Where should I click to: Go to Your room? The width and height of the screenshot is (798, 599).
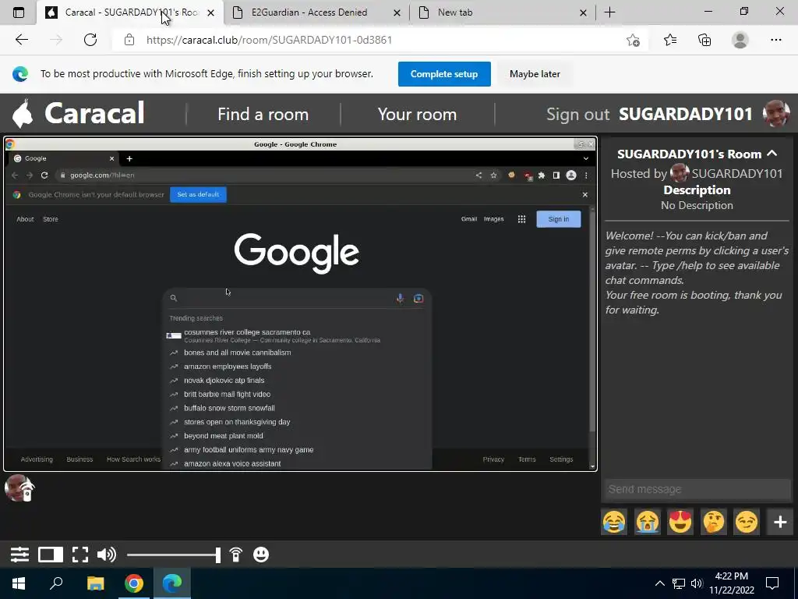417,114
